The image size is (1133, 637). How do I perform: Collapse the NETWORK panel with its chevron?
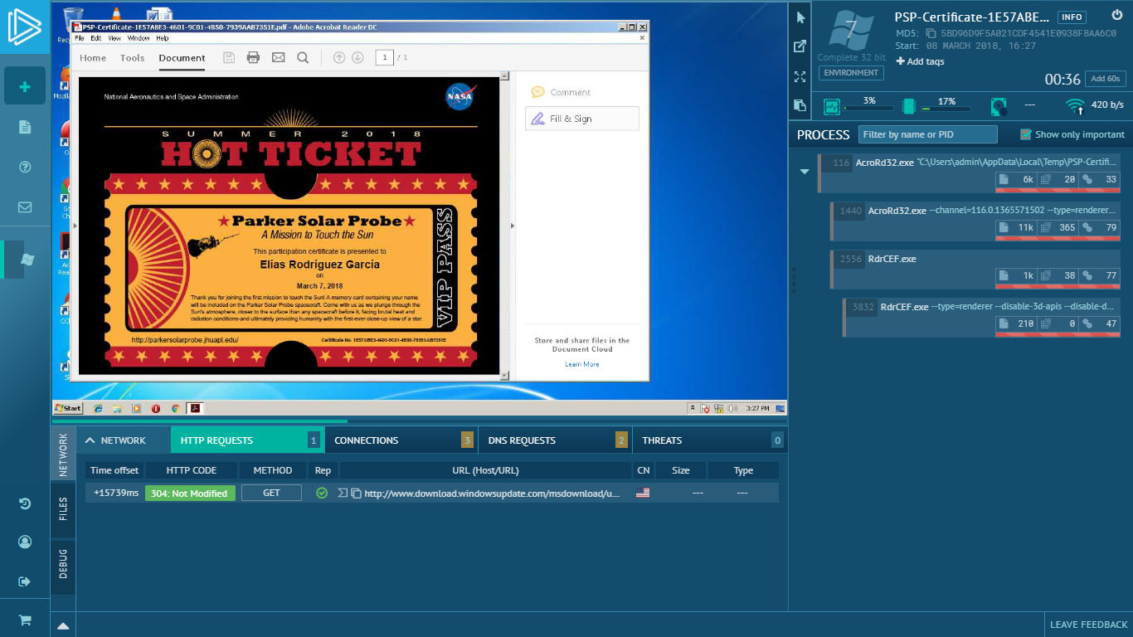(90, 440)
